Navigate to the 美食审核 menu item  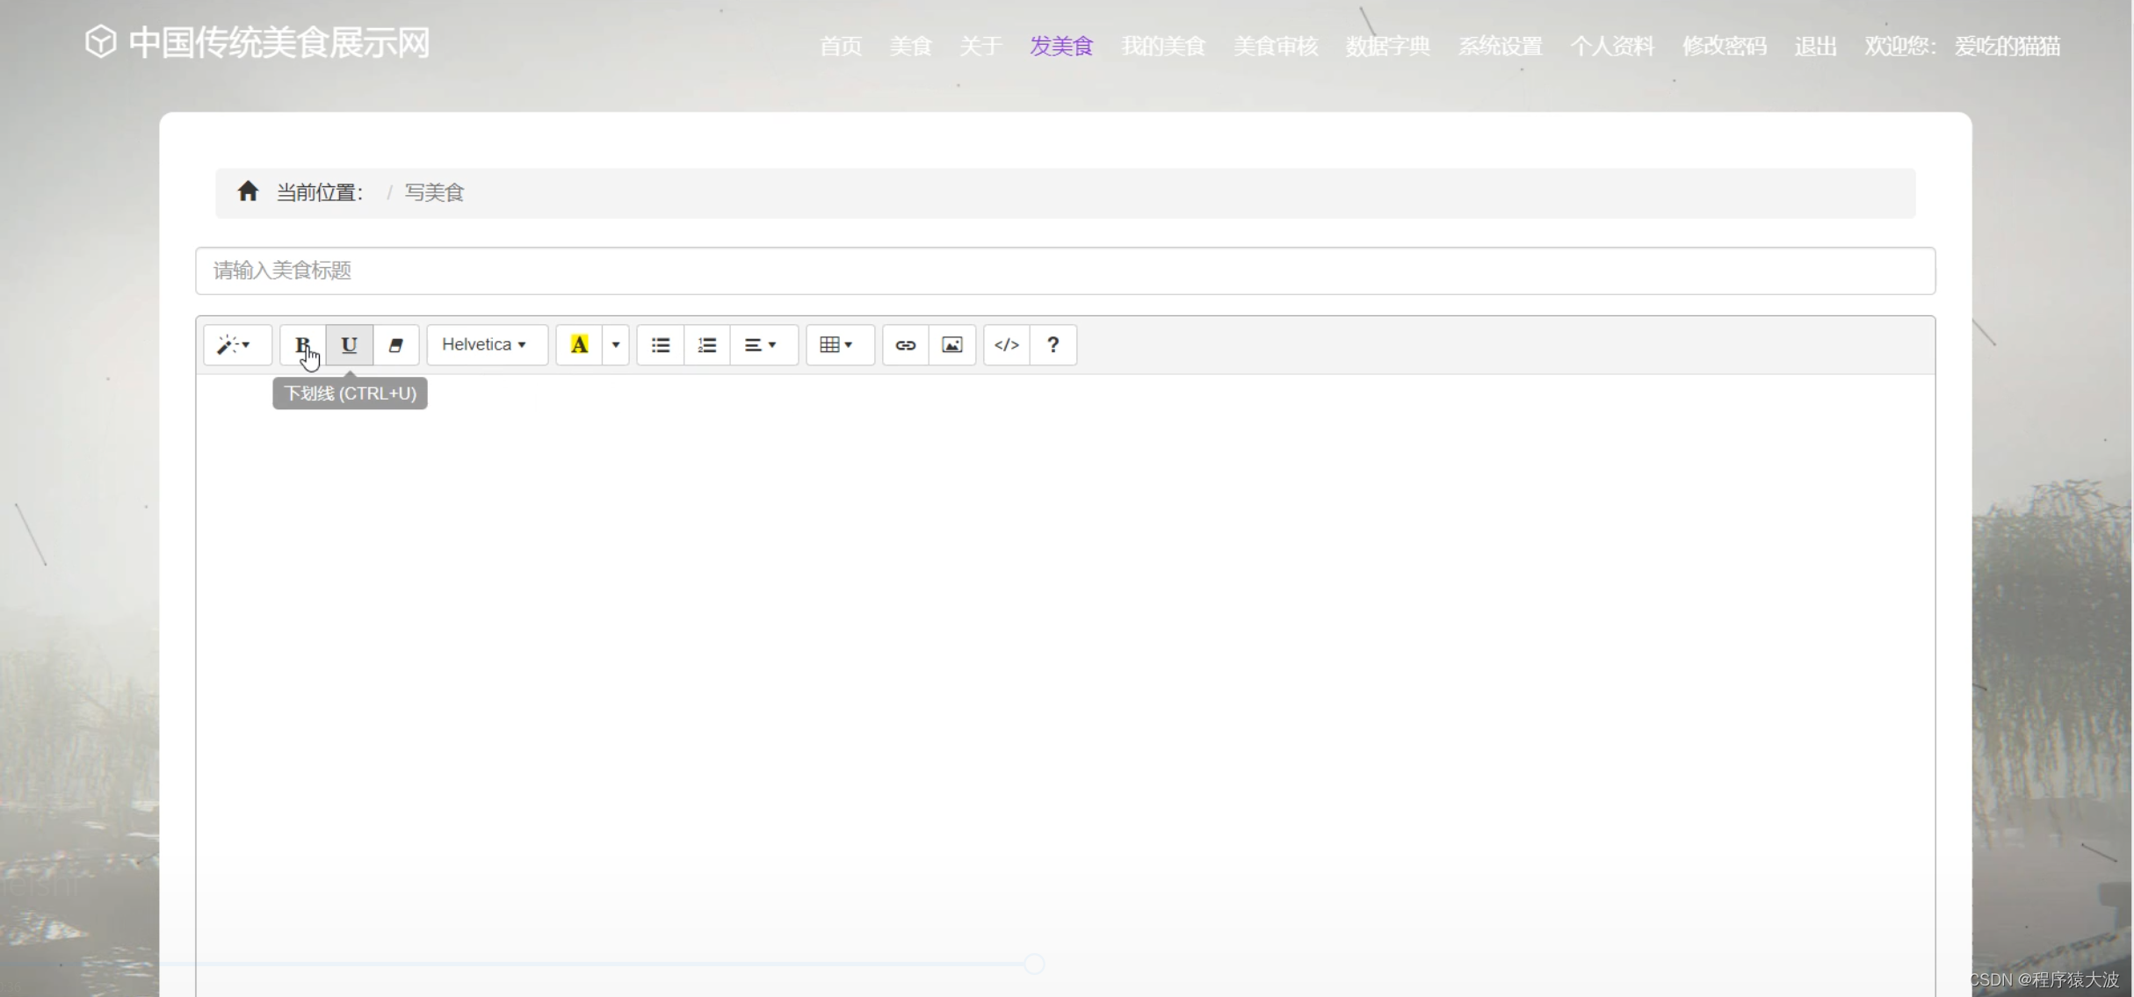(x=1275, y=46)
